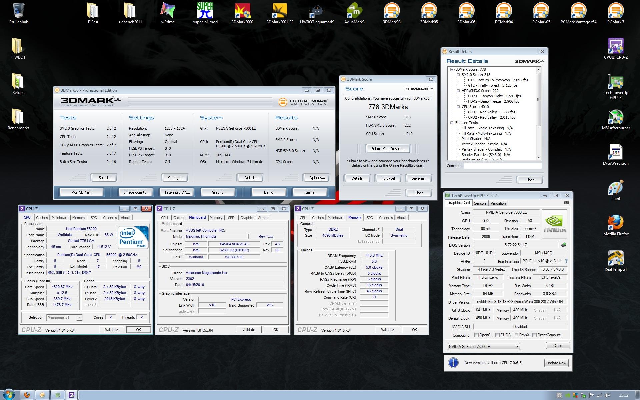Enable the OpenCL checkbox in GPU-Z
The image size is (640, 400).
point(476,335)
